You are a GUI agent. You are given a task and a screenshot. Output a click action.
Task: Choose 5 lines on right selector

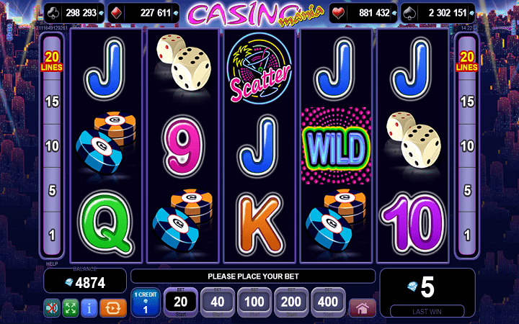[467, 190]
